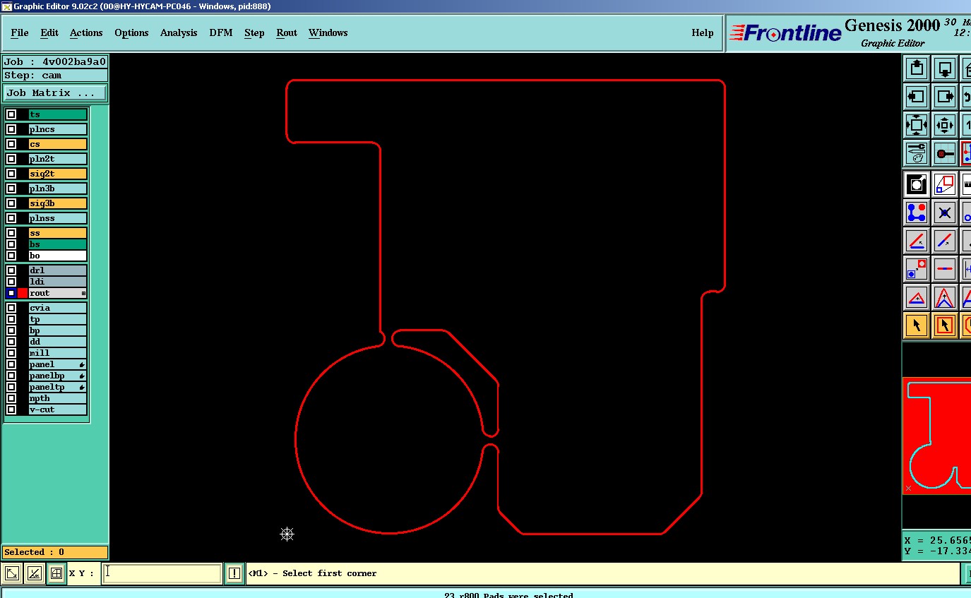Click the small indicator at right of rout layer

[83, 293]
